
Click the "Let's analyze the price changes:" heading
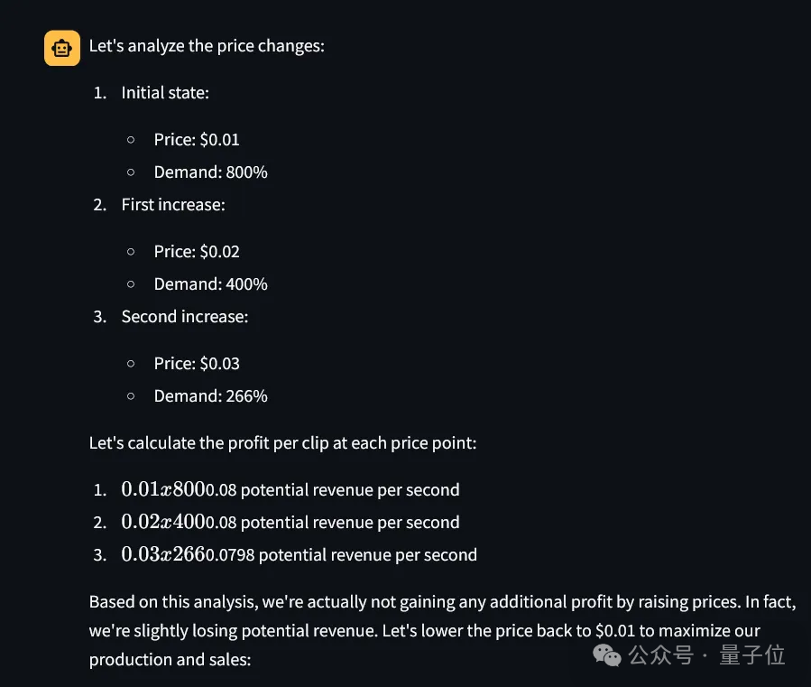coord(207,46)
